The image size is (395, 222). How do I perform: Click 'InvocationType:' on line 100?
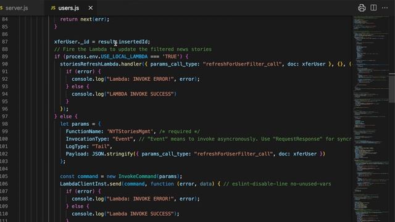(88, 139)
